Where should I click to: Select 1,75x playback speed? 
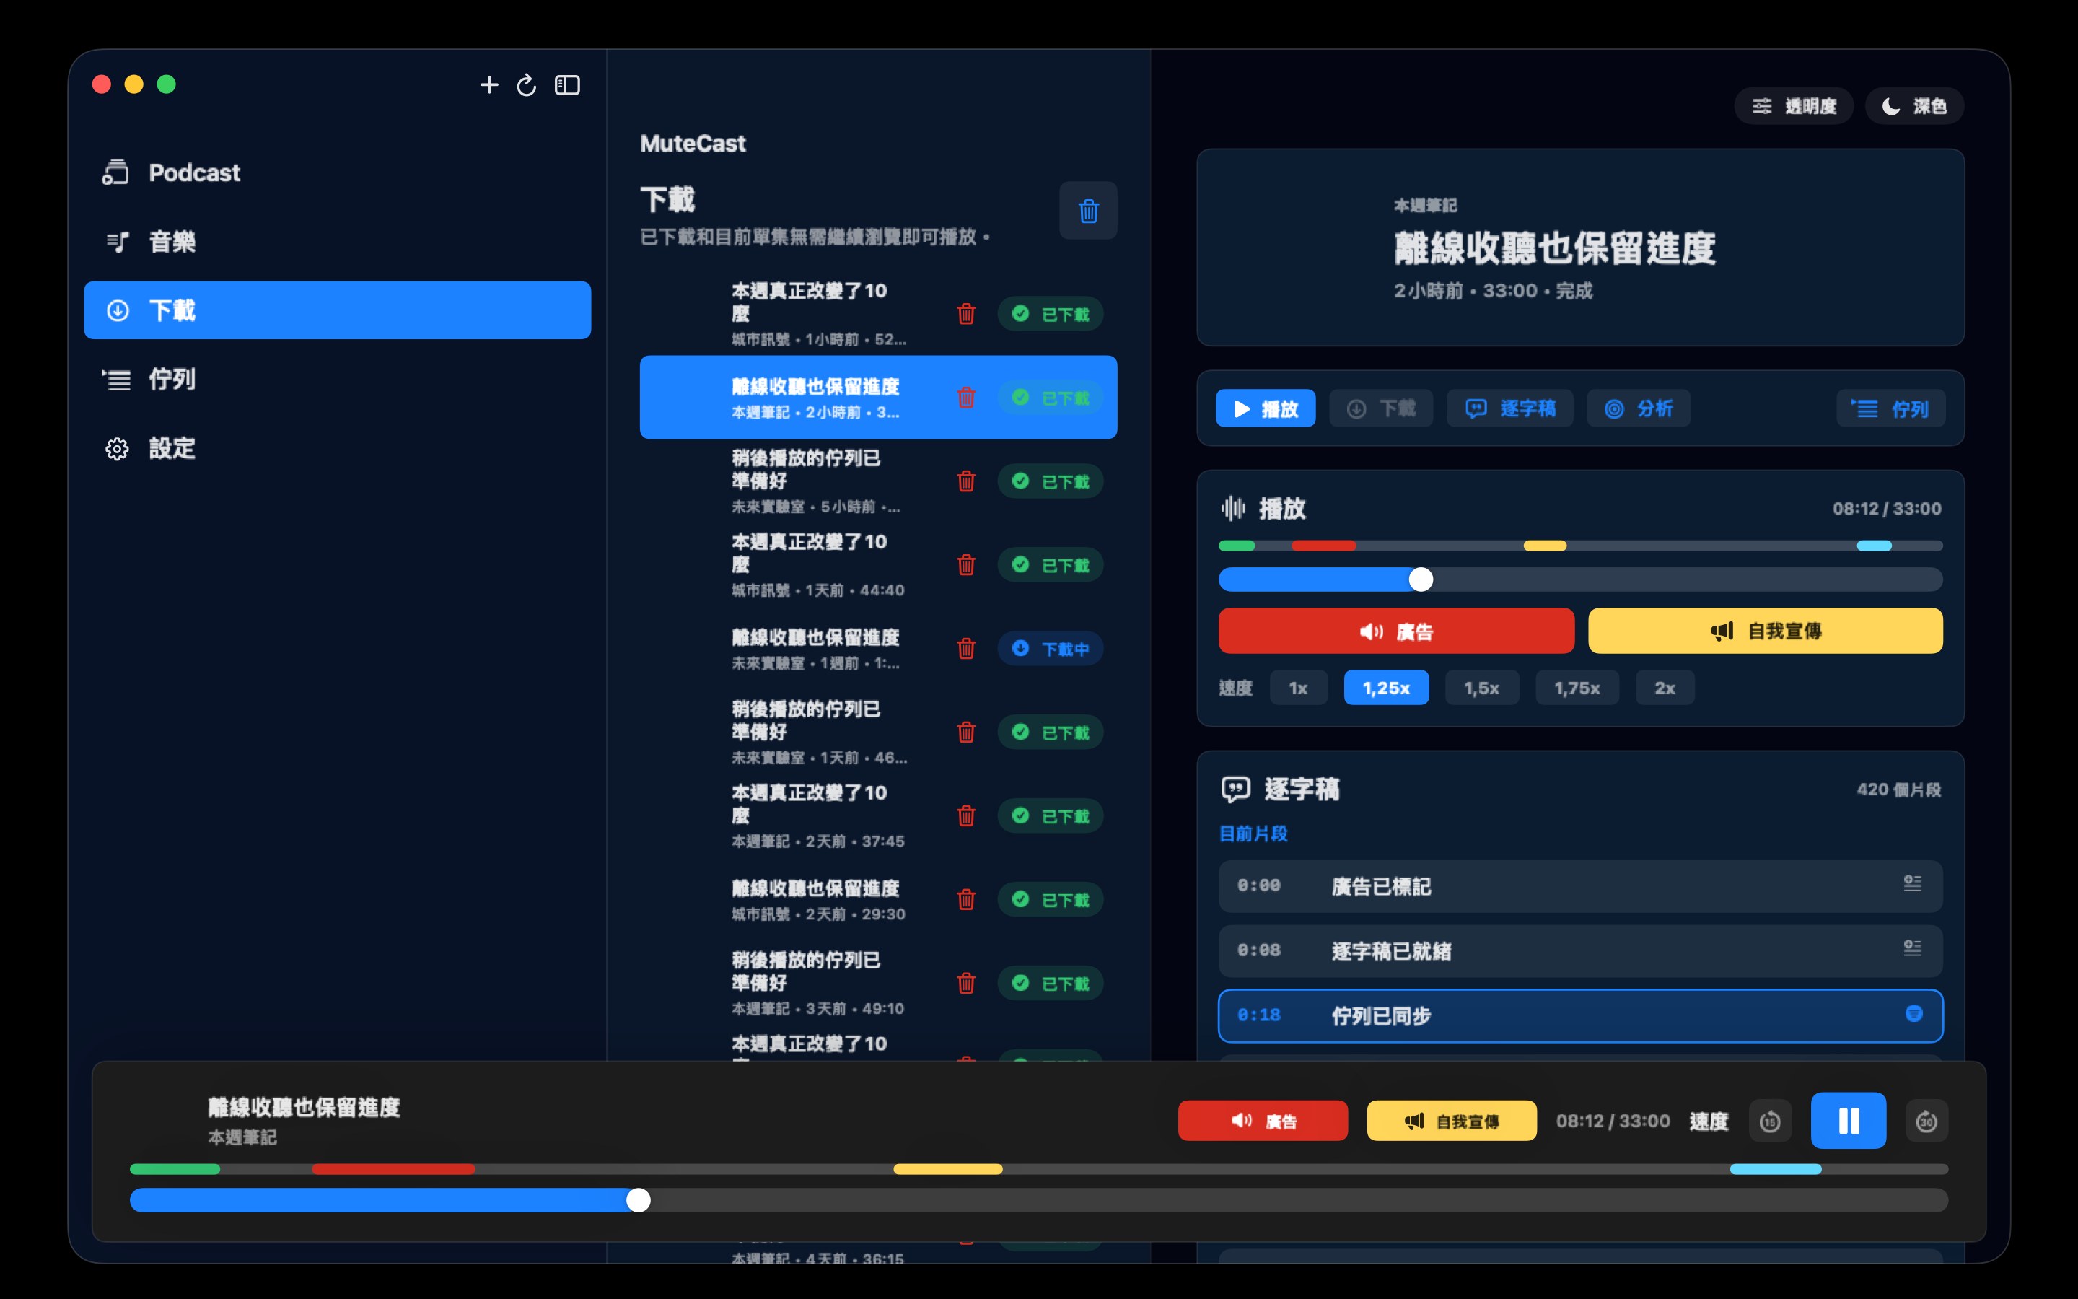coord(1577,688)
